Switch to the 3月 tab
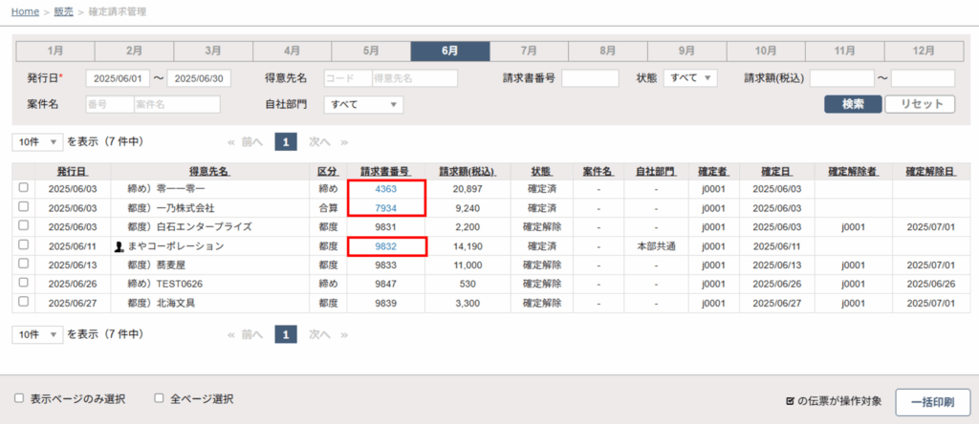 pyautogui.click(x=213, y=51)
